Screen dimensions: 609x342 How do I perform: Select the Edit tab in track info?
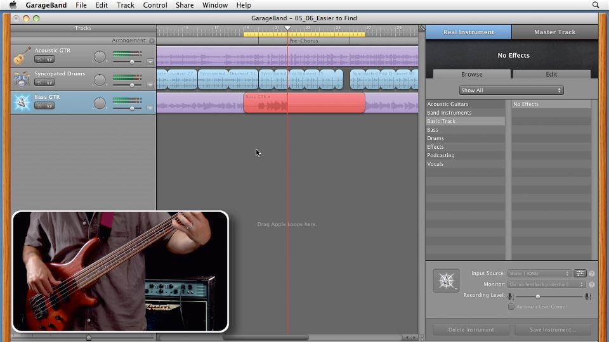point(551,74)
